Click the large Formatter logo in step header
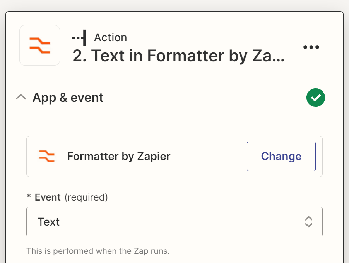Image resolution: width=349 pixels, height=263 pixels. pyautogui.click(x=39, y=46)
